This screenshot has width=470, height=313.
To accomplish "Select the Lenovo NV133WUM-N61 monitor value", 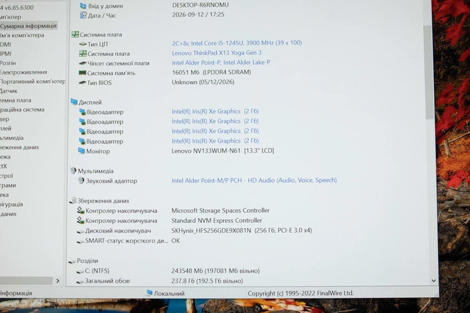I will point(223,151).
